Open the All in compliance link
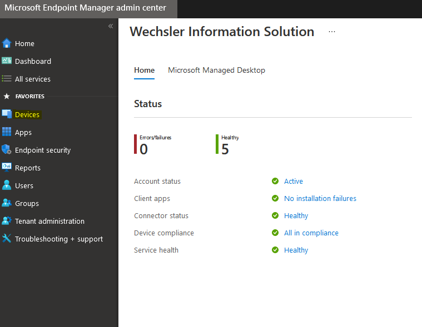 (x=311, y=233)
